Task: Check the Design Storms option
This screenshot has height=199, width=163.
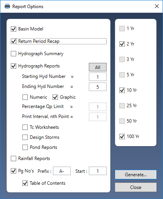Action: click(x=25, y=137)
